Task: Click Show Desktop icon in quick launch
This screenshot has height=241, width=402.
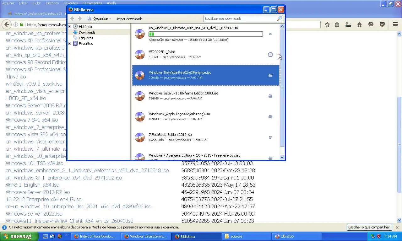Action: point(45,236)
